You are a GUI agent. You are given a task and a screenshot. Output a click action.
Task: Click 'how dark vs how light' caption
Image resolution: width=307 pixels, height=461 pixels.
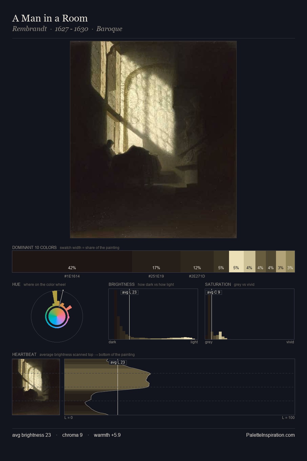pyautogui.click(x=156, y=285)
